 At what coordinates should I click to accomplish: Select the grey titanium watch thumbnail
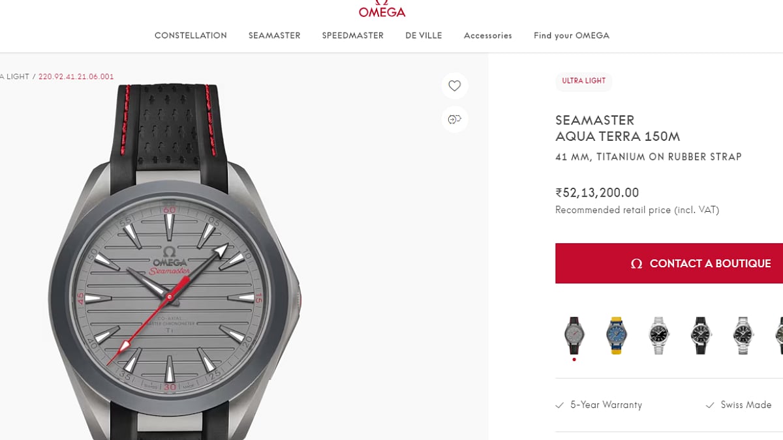(574, 336)
